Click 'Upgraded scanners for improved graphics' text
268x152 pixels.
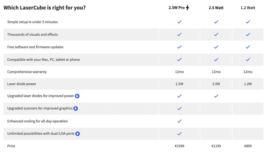40,108
